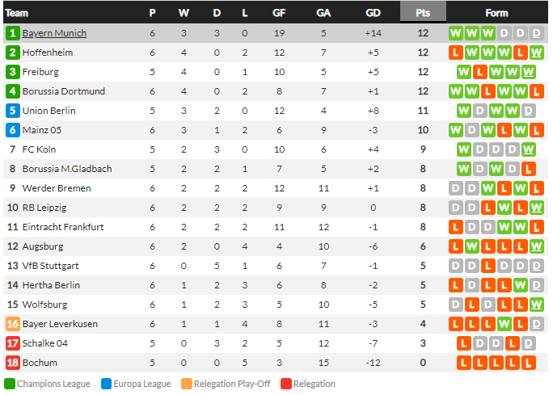Viewport: 553px width, 395px height.
Task: Click the Team column header
Action: point(17,13)
